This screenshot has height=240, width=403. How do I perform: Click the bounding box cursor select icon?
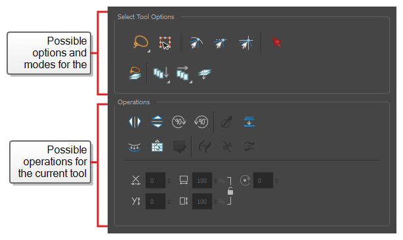pos(165,43)
